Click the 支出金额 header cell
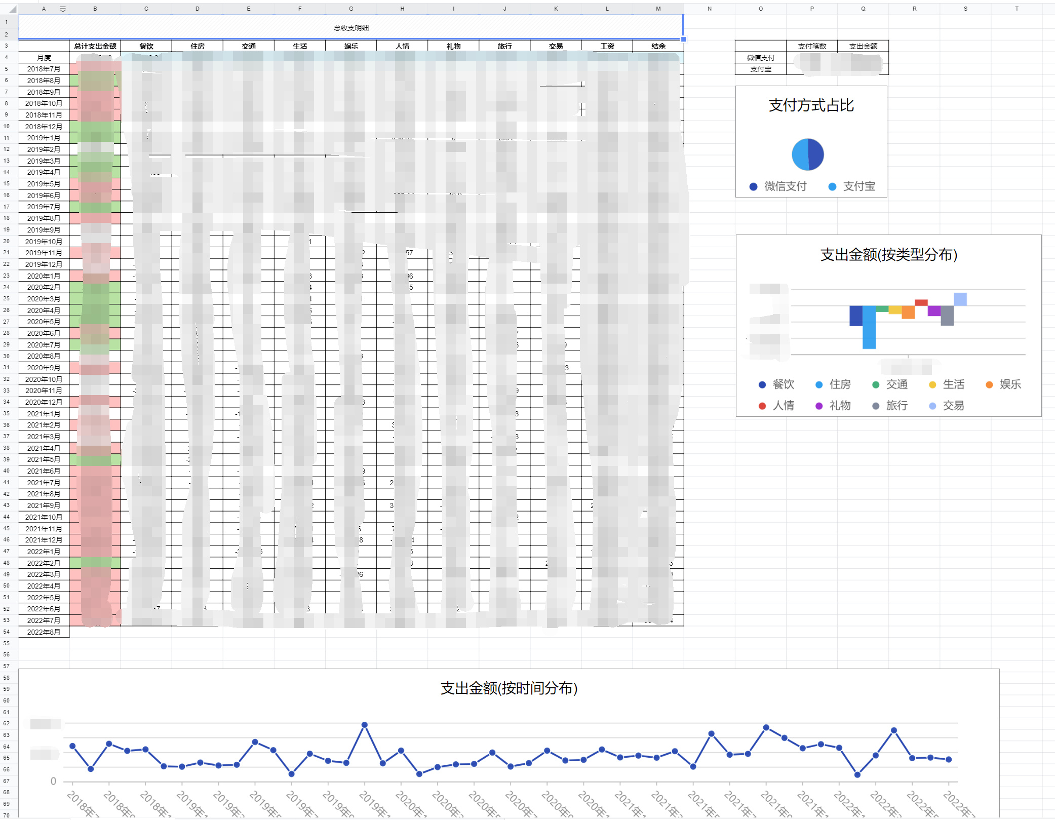The image size is (1055, 820). pyautogui.click(x=863, y=46)
